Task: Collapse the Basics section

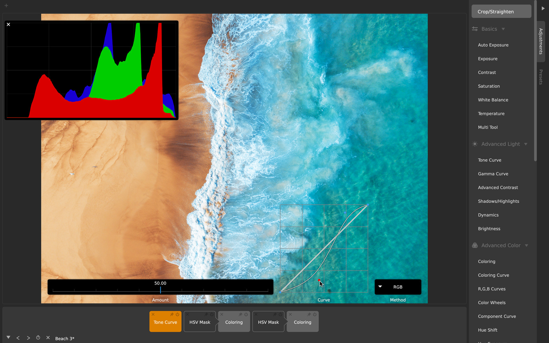Action: pyautogui.click(x=503, y=29)
